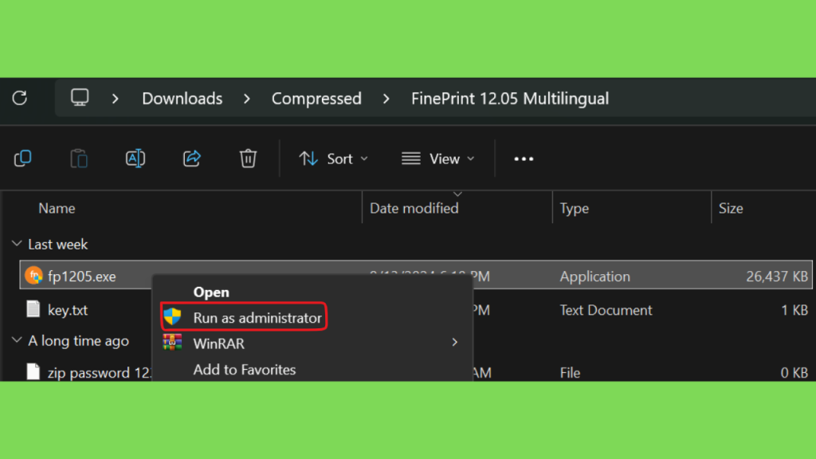This screenshot has height=459, width=816.
Task: Expand the WinRAR submenu arrow
Action: point(455,343)
